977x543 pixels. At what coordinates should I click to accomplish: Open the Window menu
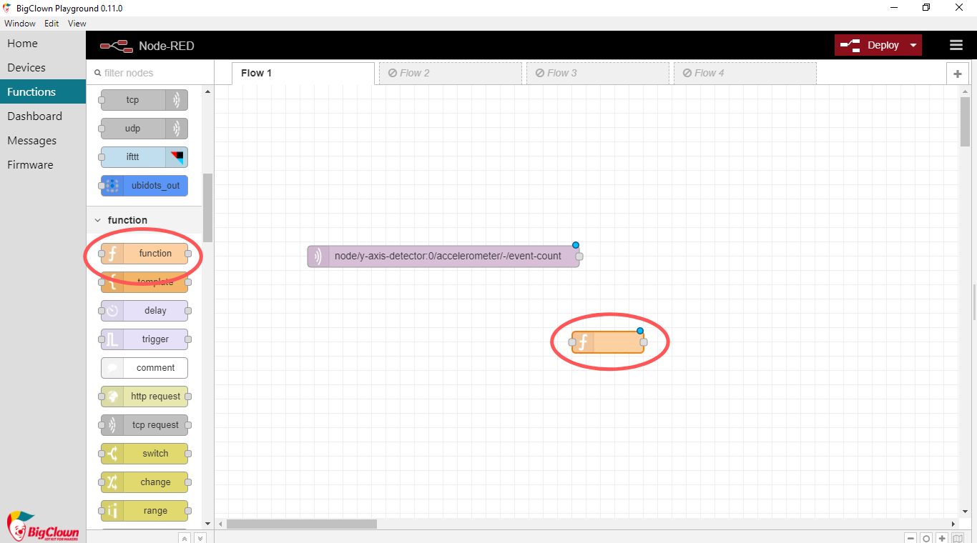pos(20,24)
